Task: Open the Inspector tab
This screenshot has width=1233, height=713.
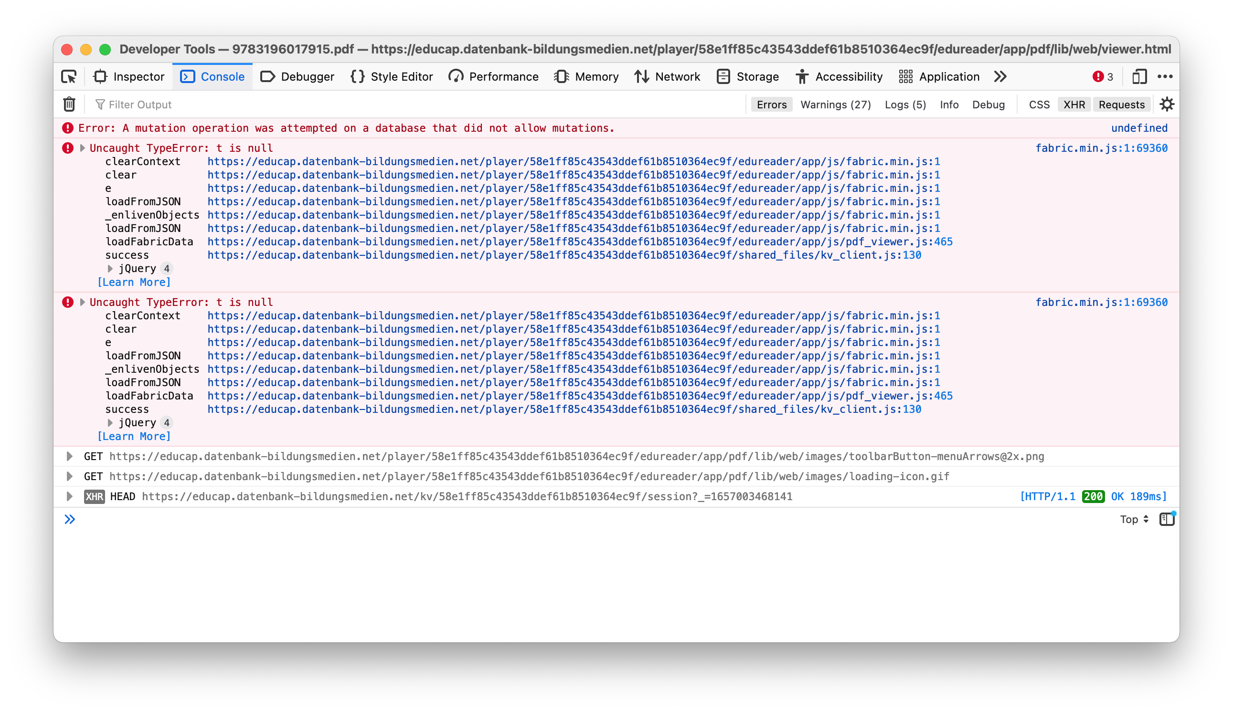Action: pyautogui.click(x=129, y=77)
